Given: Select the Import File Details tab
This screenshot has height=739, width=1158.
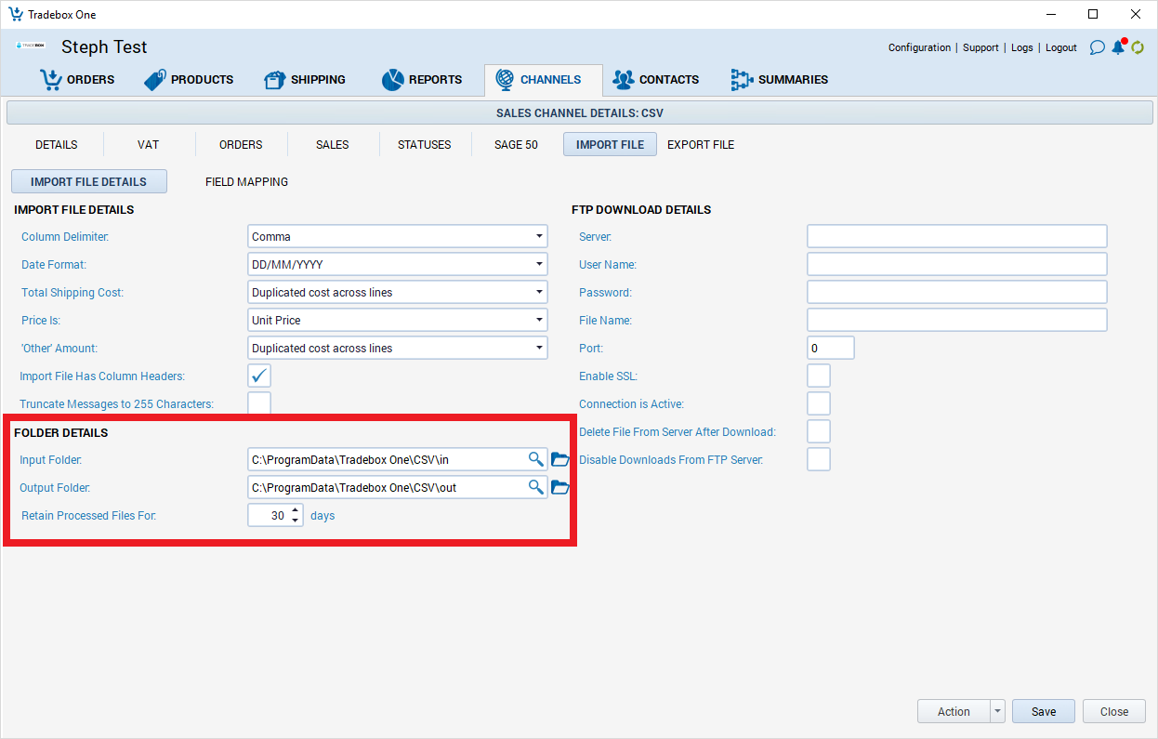Looking at the screenshot, I should (x=88, y=181).
